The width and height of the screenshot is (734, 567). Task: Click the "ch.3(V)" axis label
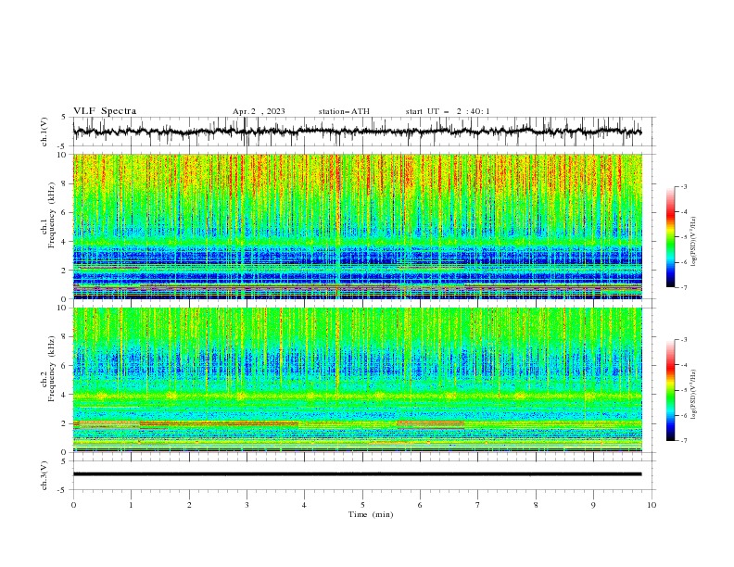(x=44, y=475)
